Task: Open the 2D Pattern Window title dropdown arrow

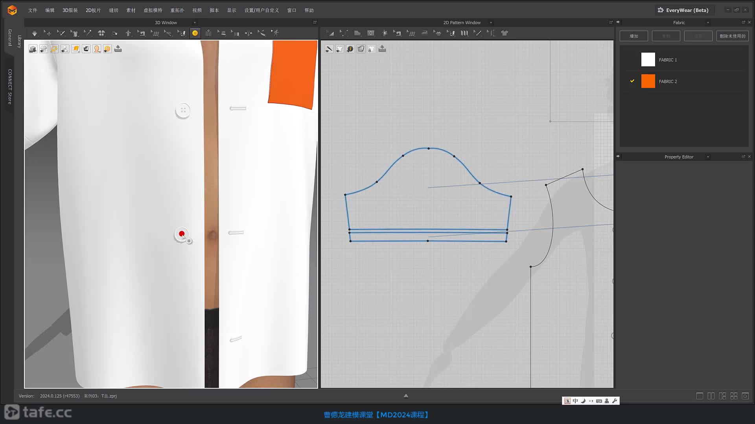Action: coord(491,23)
